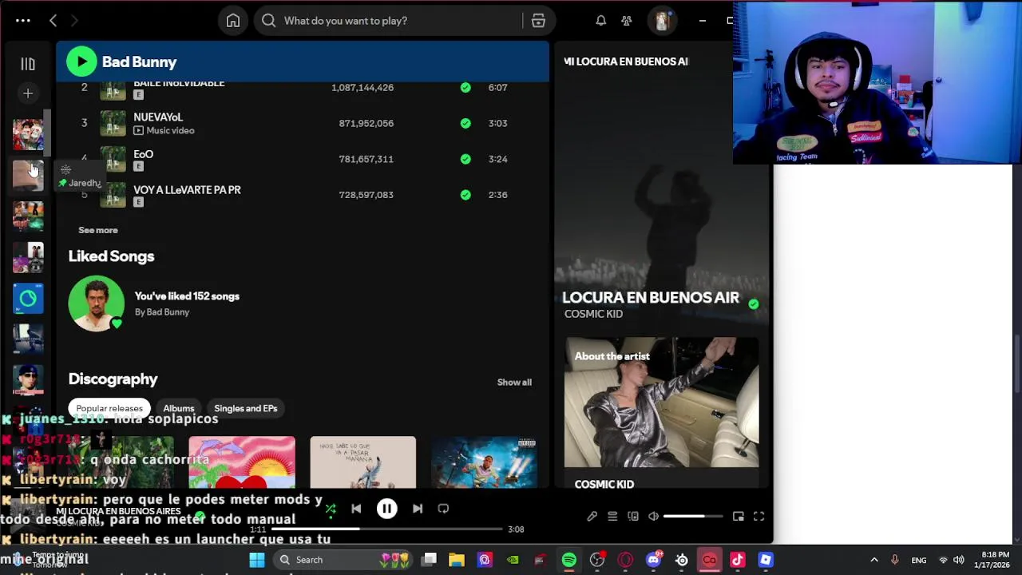Open Bad Bunny artist name in sticky header
Image resolution: width=1022 pixels, height=575 pixels.
tap(139, 61)
